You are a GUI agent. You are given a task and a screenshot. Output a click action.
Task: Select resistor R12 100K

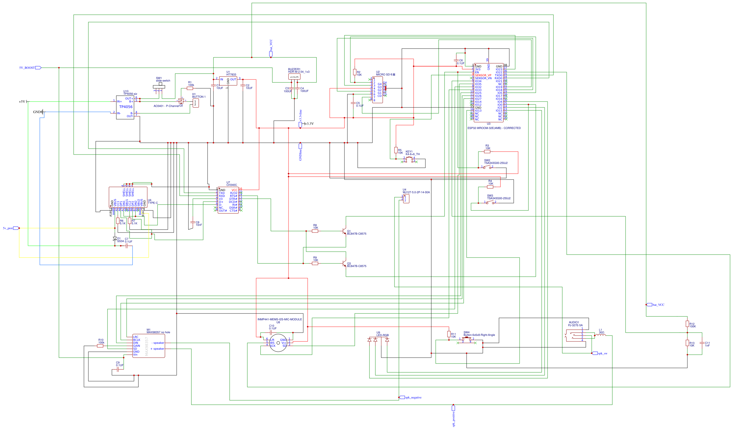click(687, 324)
